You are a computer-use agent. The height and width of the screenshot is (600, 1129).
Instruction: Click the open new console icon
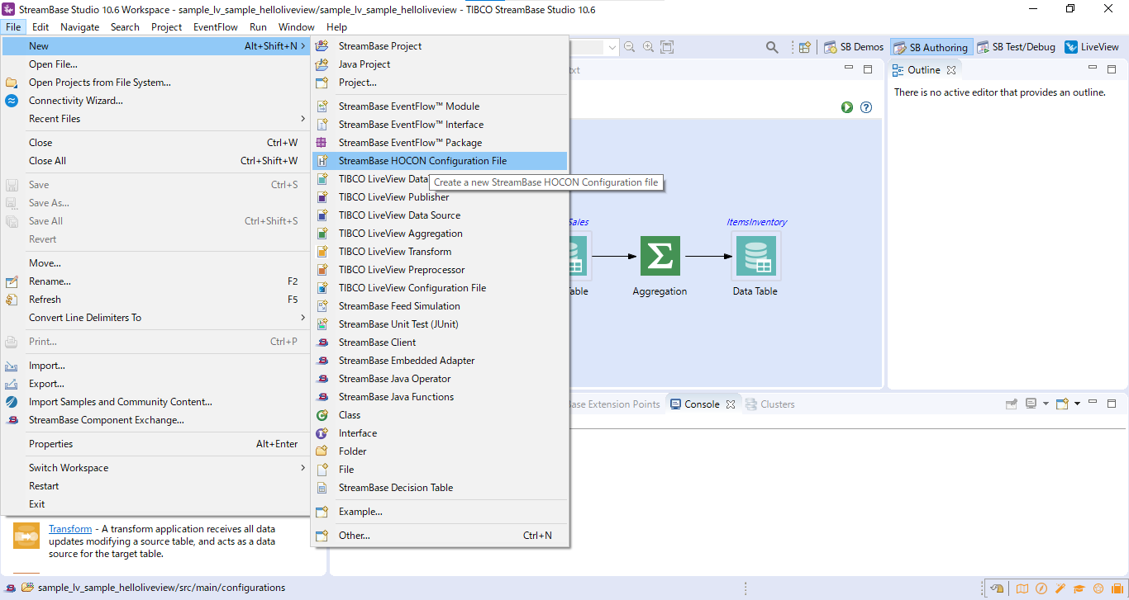1062,404
